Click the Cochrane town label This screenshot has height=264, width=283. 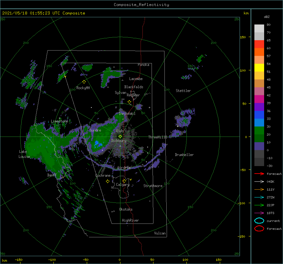103,175
